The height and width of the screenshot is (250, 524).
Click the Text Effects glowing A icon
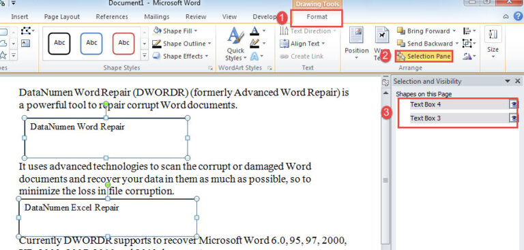(254, 56)
